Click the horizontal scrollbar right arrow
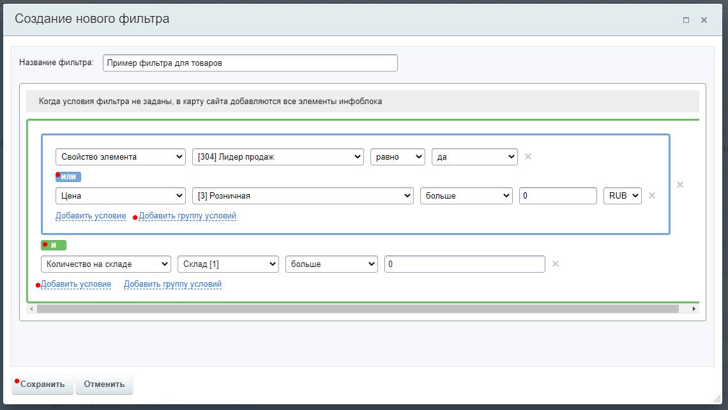 tap(694, 309)
